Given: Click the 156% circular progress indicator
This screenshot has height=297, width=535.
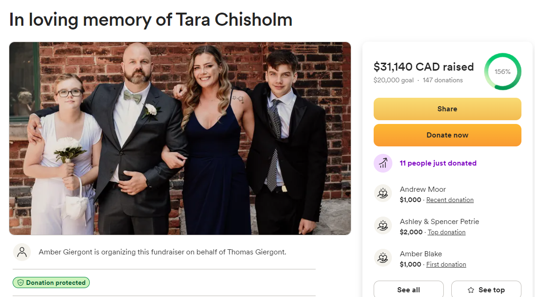Looking at the screenshot, I should click(502, 72).
